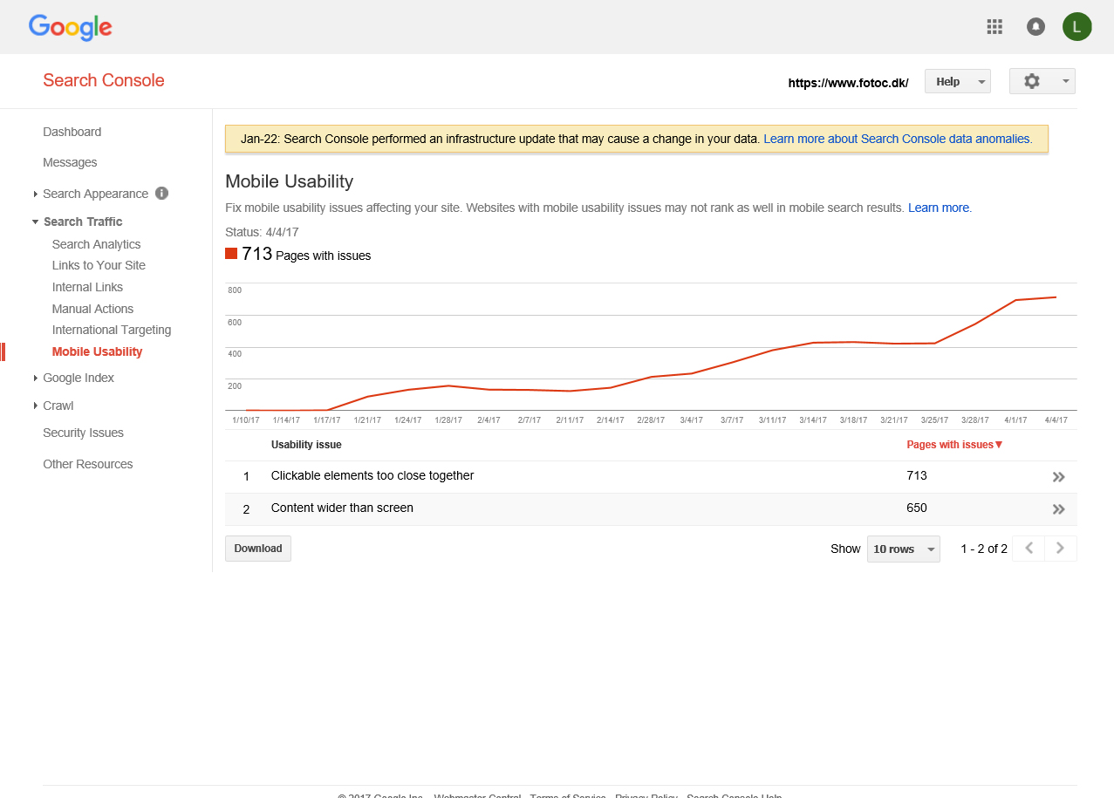1114x798 pixels.
Task: Click the 650 count in second row
Action: (917, 508)
